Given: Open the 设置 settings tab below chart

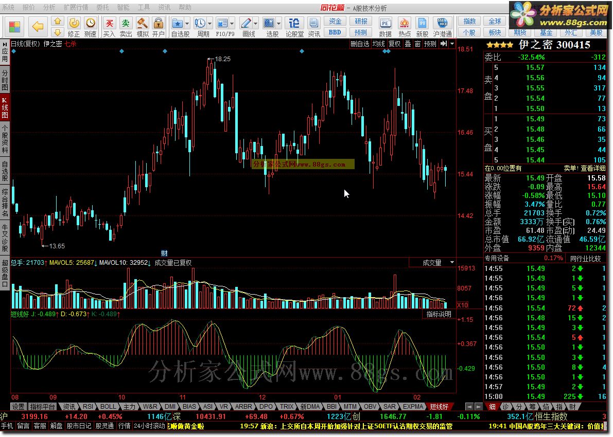Looking at the screenshot, I should tap(18, 407).
